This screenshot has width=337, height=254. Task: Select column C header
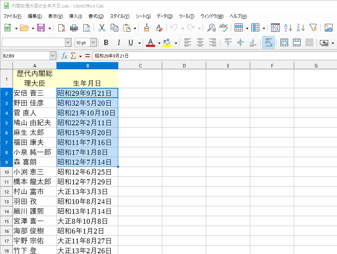tap(140, 66)
